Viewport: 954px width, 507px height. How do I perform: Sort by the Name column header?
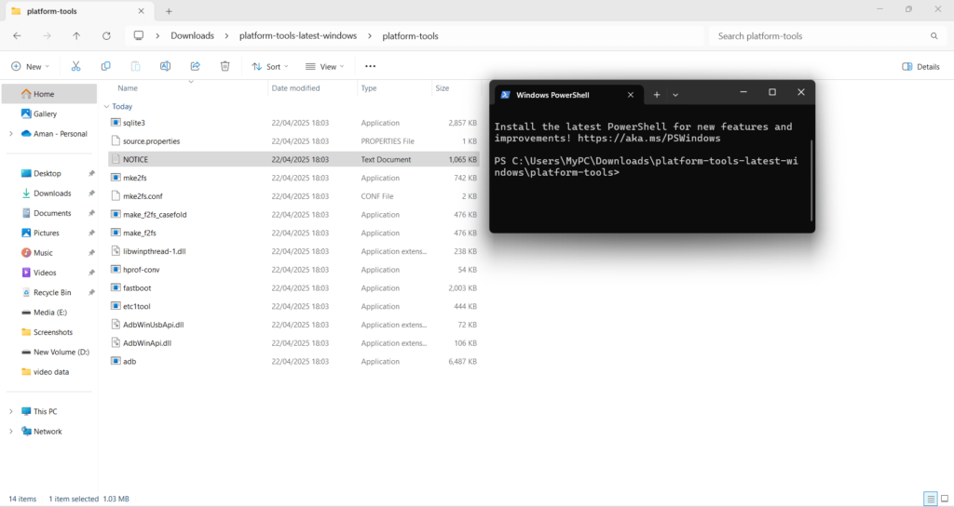pyautogui.click(x=127, y=88)
